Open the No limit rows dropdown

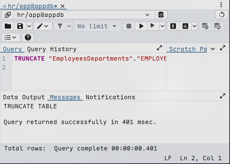point(97,26)
